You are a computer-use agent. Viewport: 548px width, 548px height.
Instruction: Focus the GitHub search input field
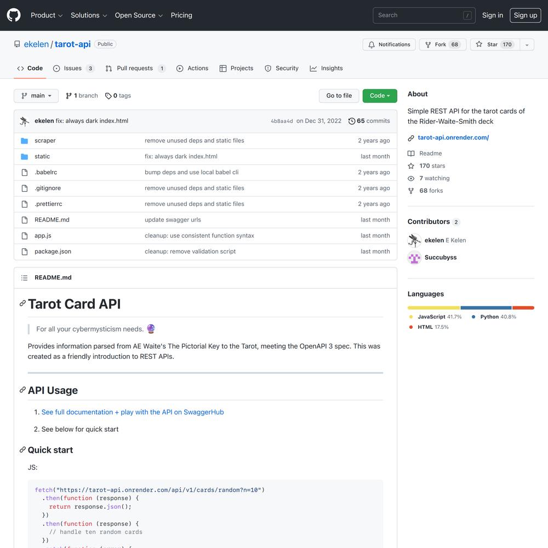[x=424, y=15]
